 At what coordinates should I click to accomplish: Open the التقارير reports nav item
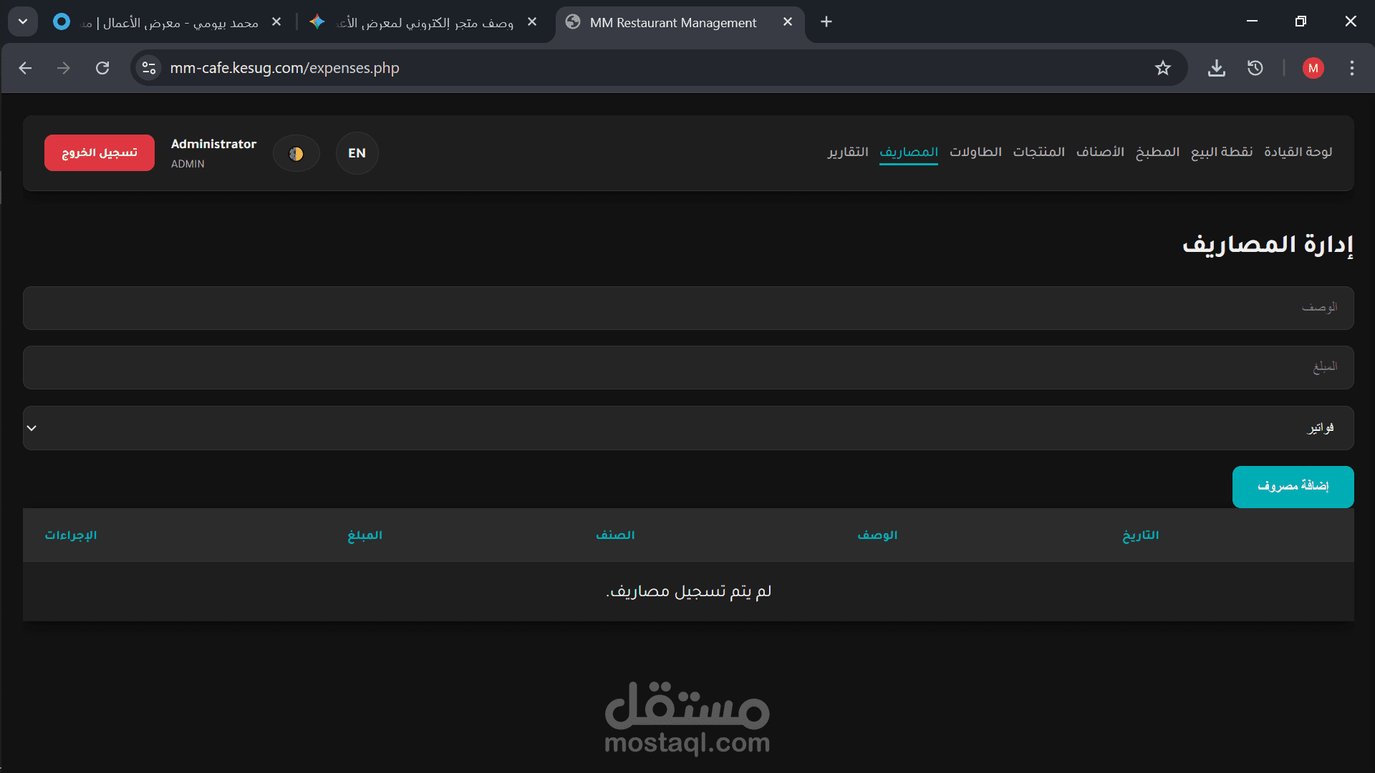pos(848,152)
